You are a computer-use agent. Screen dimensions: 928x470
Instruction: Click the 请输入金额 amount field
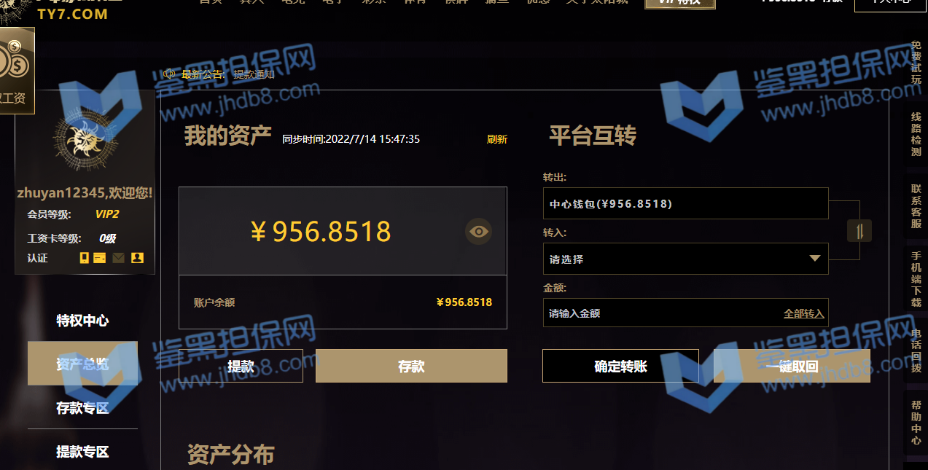click(685, 313)
